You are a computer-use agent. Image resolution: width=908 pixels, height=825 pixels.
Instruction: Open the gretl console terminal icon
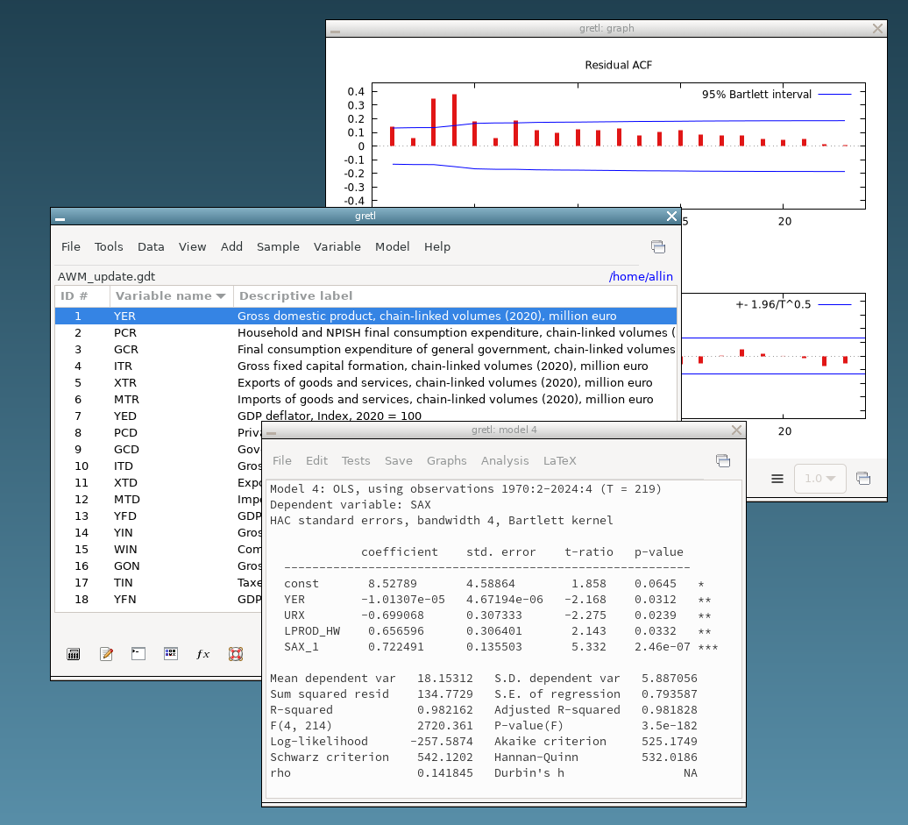coord(138,654)
